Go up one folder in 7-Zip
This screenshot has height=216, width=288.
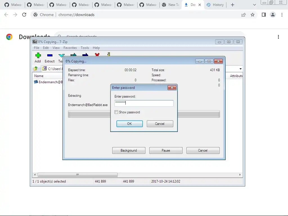(x=36, y=69)
